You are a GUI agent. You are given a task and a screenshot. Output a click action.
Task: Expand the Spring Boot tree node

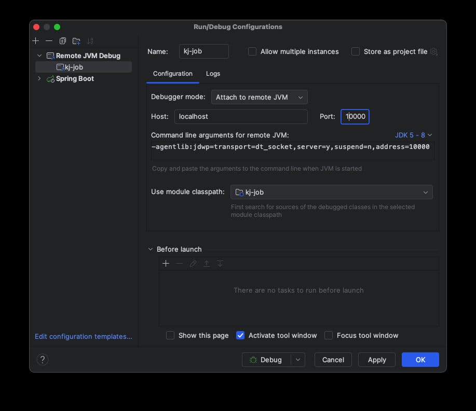[x=39, y=78]
